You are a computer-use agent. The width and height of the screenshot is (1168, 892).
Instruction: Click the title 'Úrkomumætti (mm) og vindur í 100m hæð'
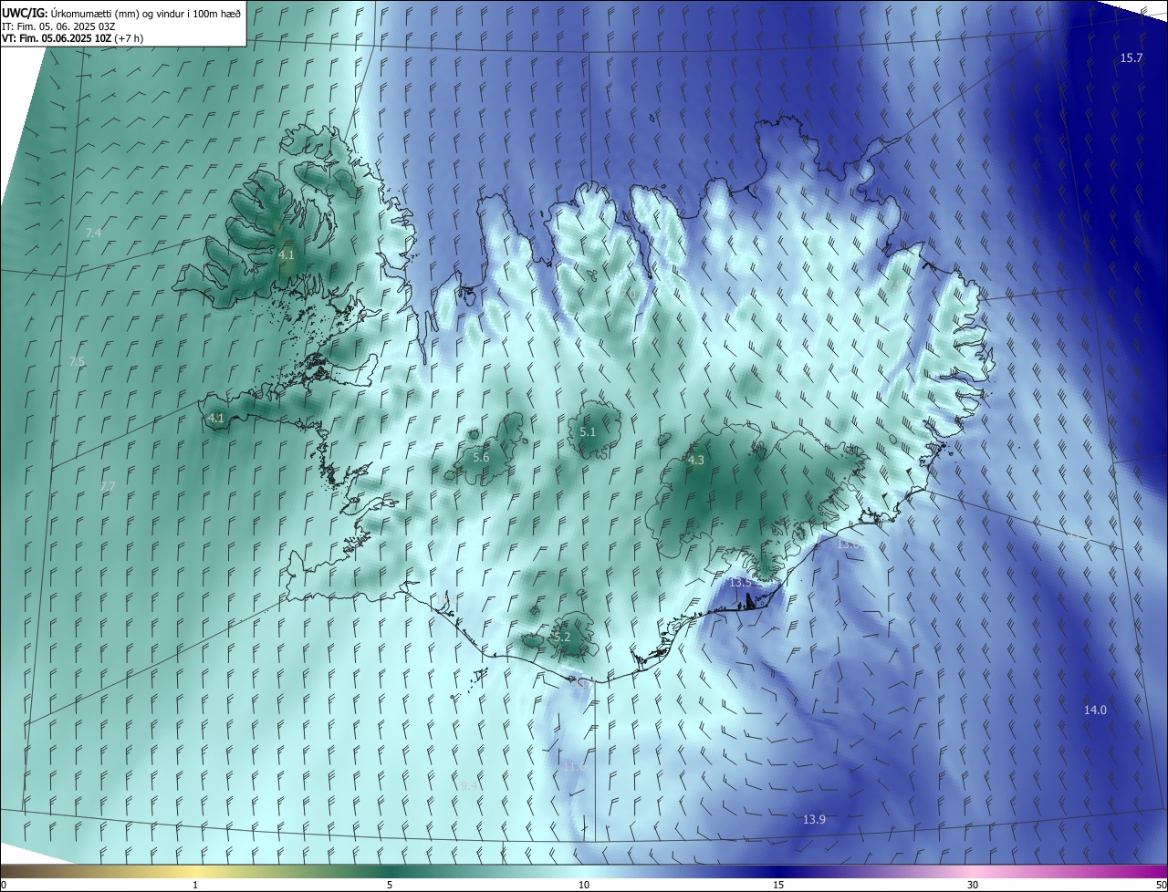click(144, 13)
